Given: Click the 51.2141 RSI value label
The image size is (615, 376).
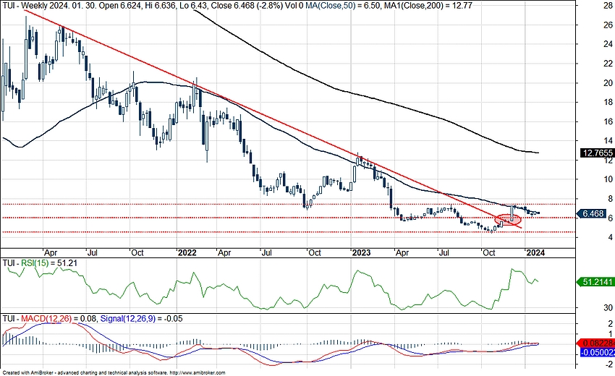Looking at the screenshot, I should pos(596,282).
